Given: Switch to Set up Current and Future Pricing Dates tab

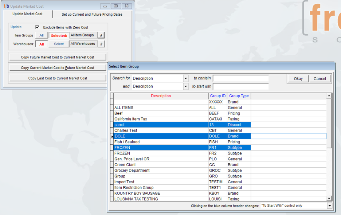Looking at the screenshot, I should tap(92, 15).
